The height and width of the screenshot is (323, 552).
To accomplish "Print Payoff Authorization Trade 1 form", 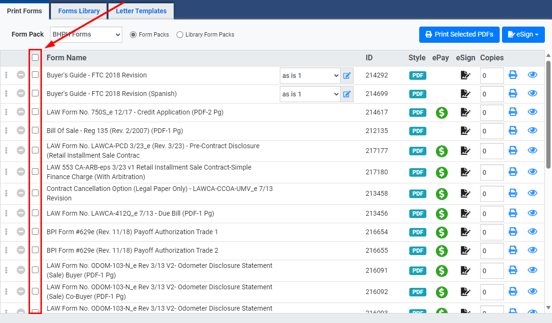I will [513, 232].
